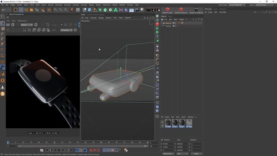Click the Render View clapperboard icon
This screenshot has width=277, height=156.
[x=148, y=10]
